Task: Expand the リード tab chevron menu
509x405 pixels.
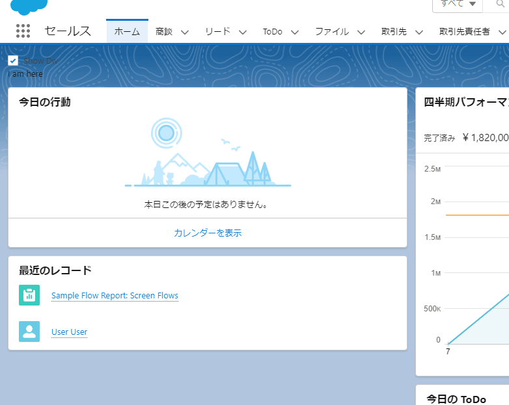Action: 243,32
